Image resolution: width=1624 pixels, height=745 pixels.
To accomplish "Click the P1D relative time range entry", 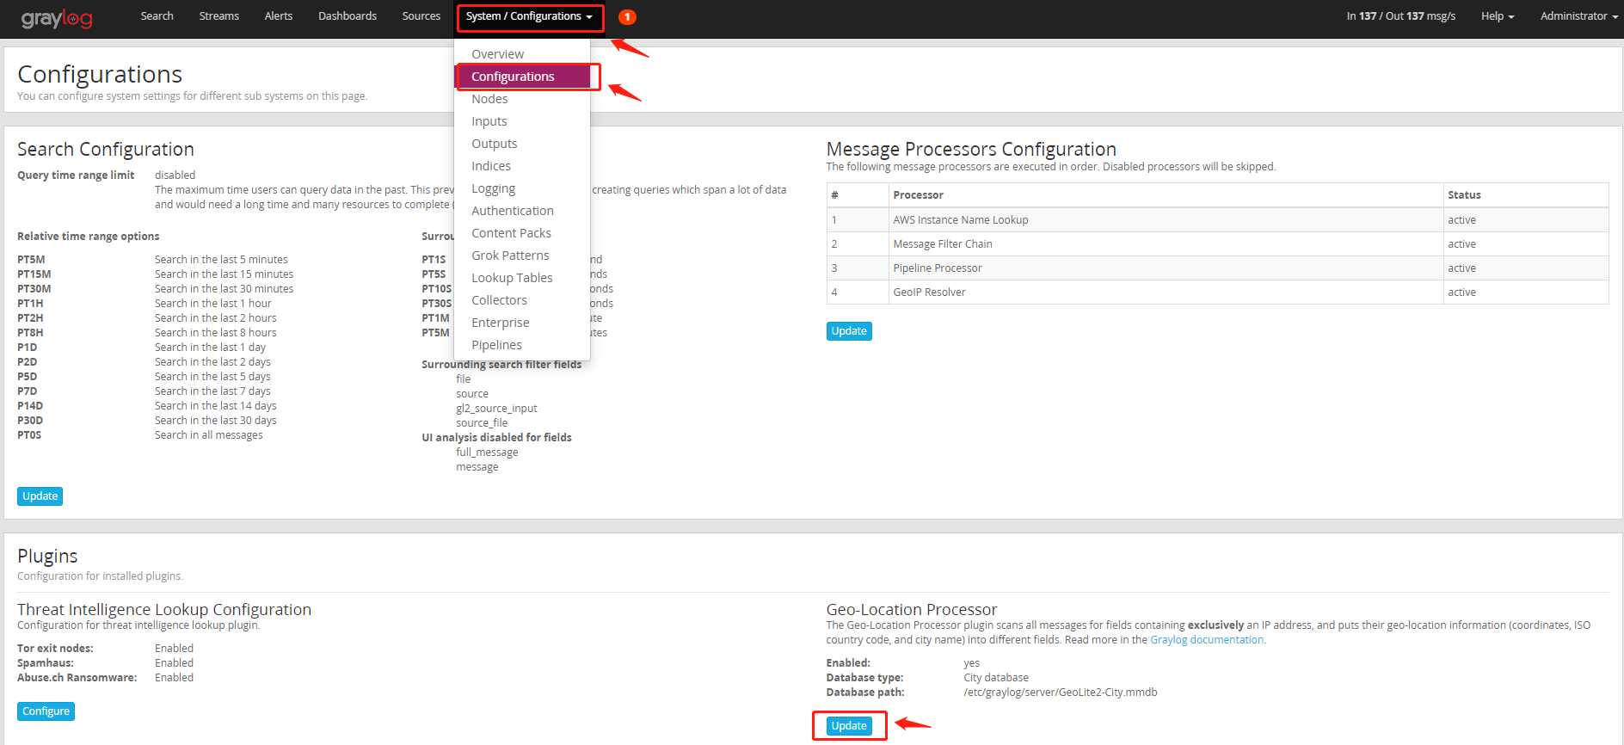I will click(x=27, y=348).
